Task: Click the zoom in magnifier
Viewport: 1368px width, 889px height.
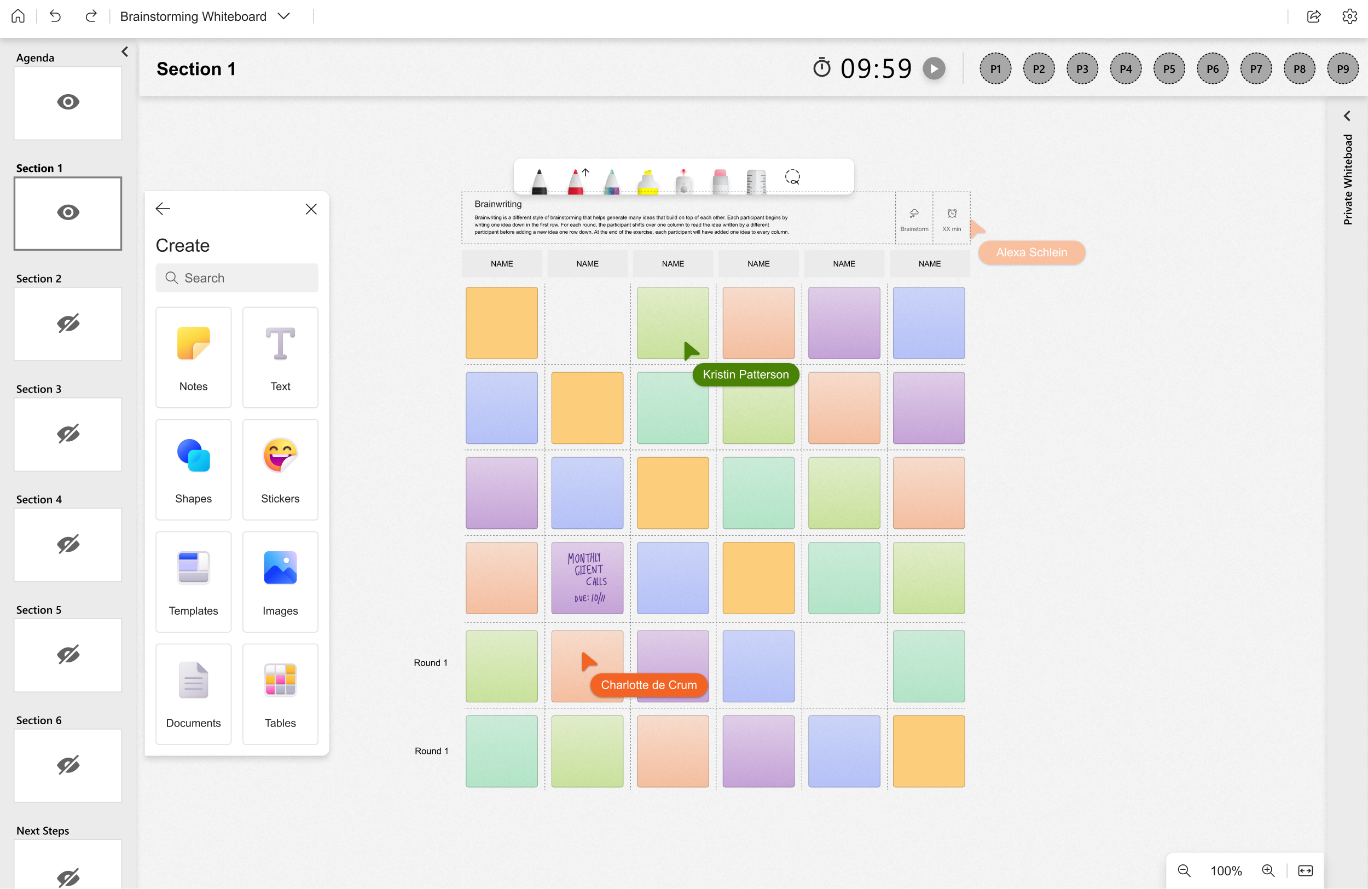Action: [1268, 870]
